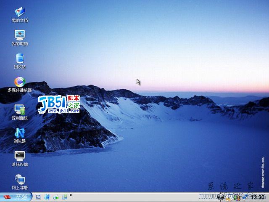Open the 网上邻居 network neighborhood icon
The image size is (269, 202).
point(19,179)
